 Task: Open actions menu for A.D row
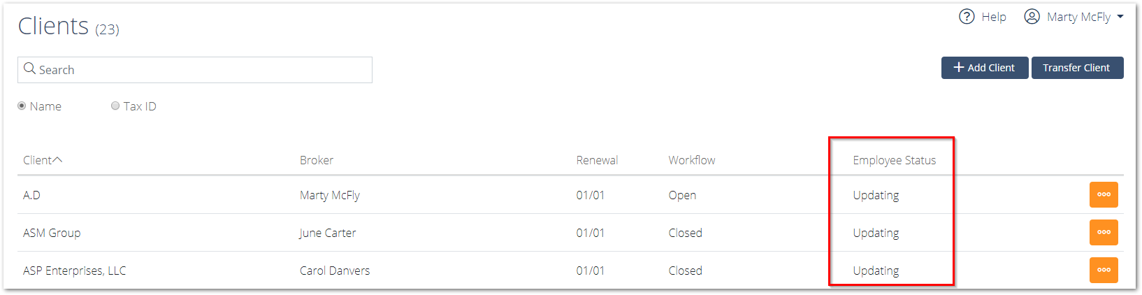1104,195
